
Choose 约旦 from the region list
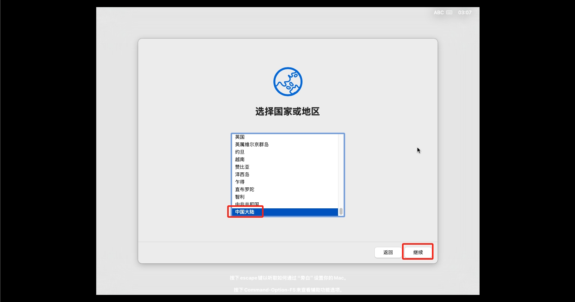point(285,152)
